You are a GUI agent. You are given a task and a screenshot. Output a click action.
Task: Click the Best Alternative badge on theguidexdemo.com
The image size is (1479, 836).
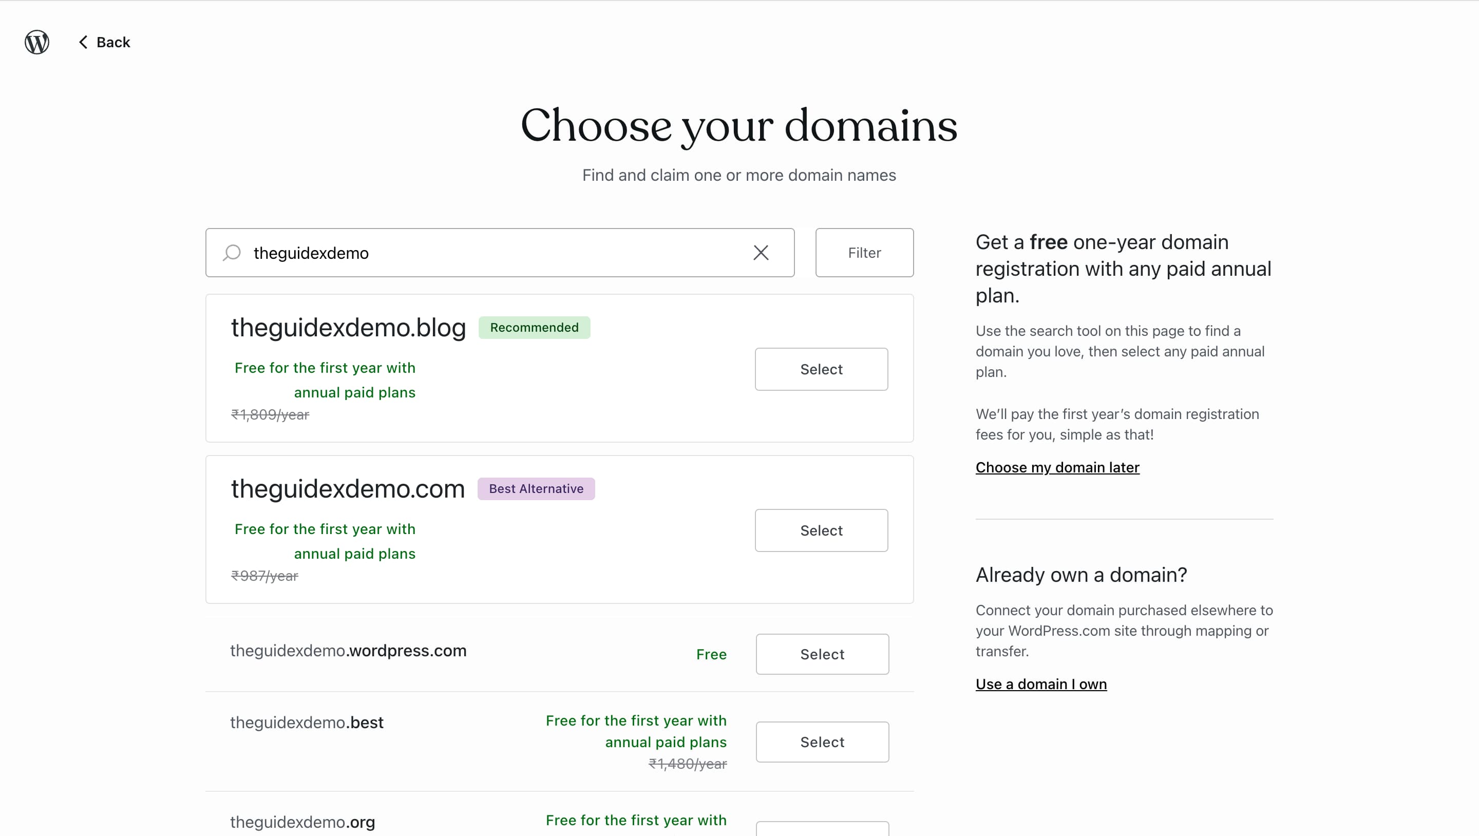pos(536,489)
